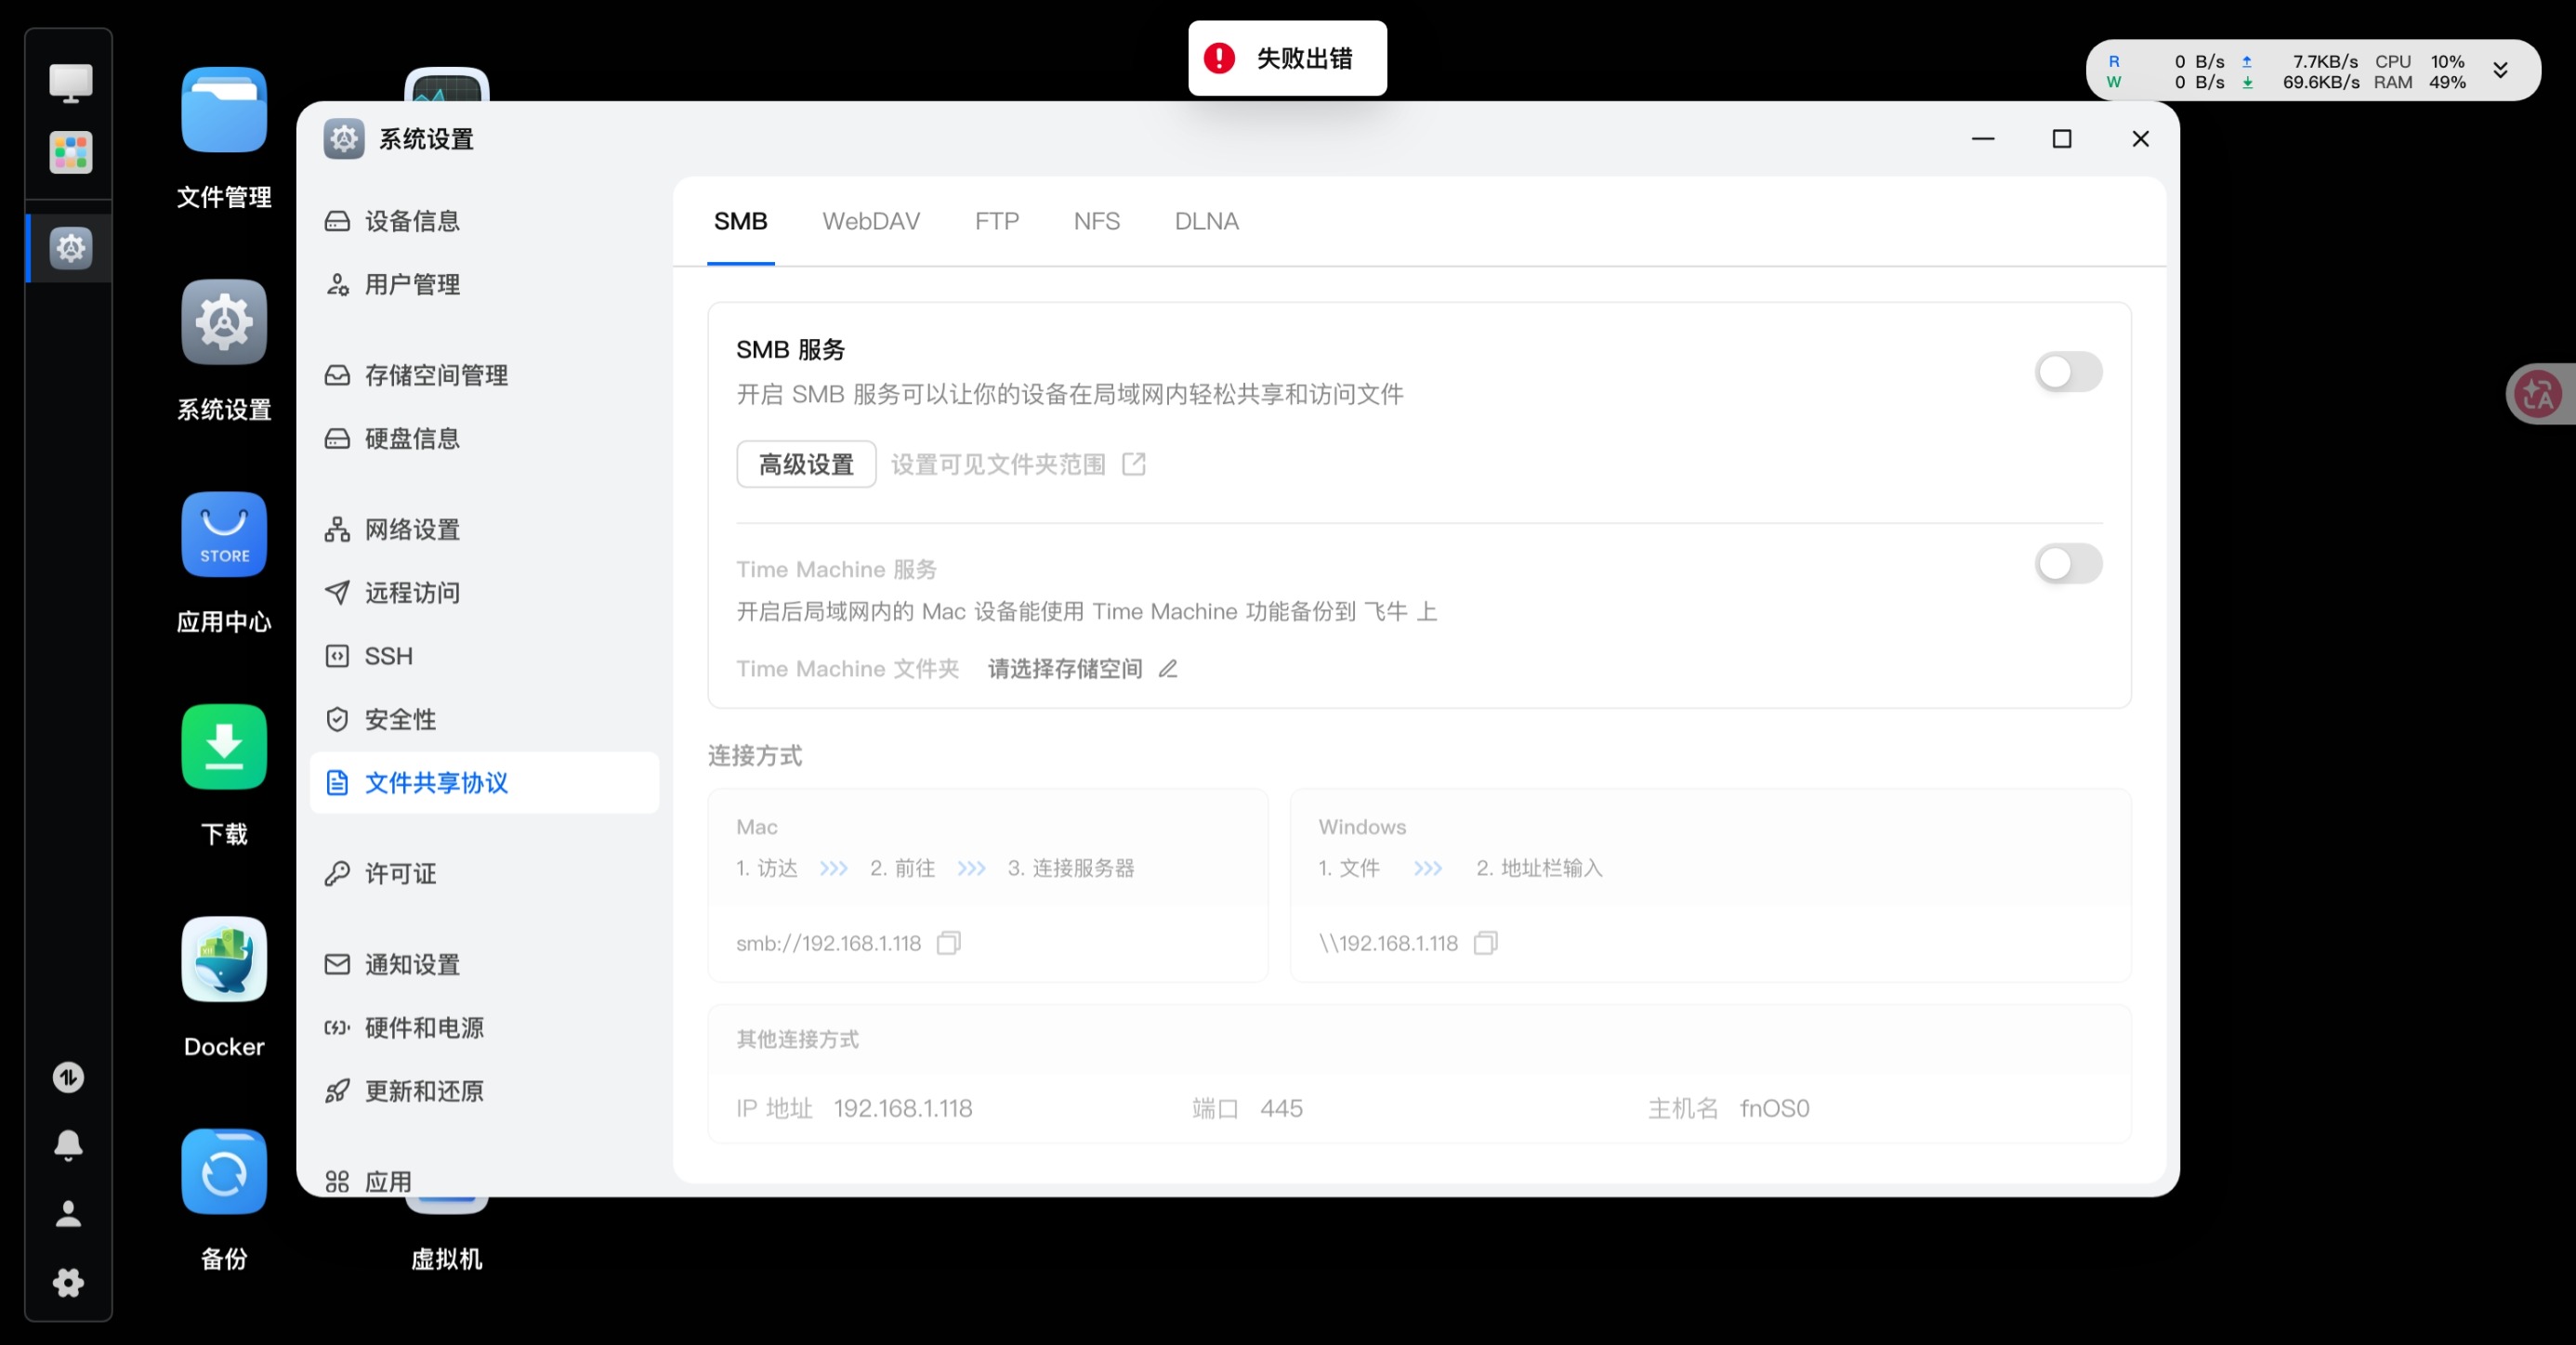This screenshot has height=1345, width=2576.
Task: Open the 备份 backup app
Action: (223, 1171)
